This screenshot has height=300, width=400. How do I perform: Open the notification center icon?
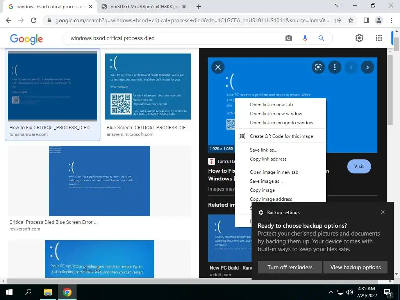click(387, 293)
